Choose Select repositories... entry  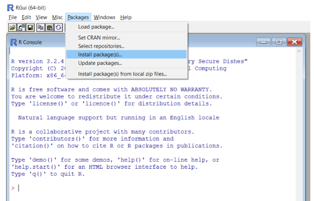pyautogui.click(x=126, y=46)
